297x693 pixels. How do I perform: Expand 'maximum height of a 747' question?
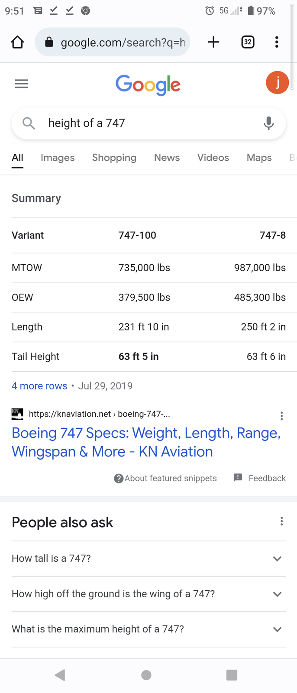point(148,629)
